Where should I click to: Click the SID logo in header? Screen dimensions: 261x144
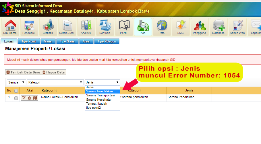[x=8, y=9]
